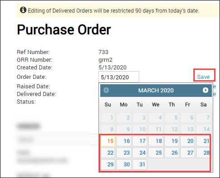Select March 22 in calendar
Screen dimensions: 220x178
pos(108,153)
